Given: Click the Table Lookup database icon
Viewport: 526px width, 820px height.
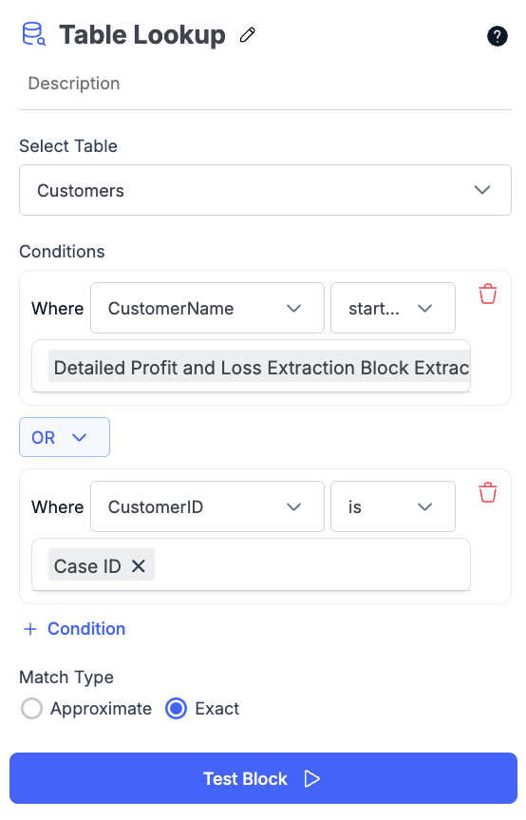Looking at the screenshot, I should point(34,34).
